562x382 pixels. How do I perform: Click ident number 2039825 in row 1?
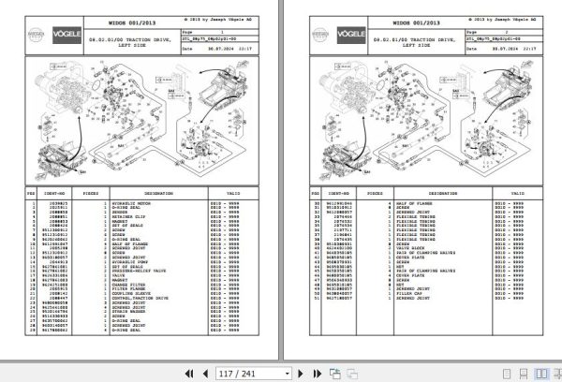pyautogui.click(x=58, y=203)
